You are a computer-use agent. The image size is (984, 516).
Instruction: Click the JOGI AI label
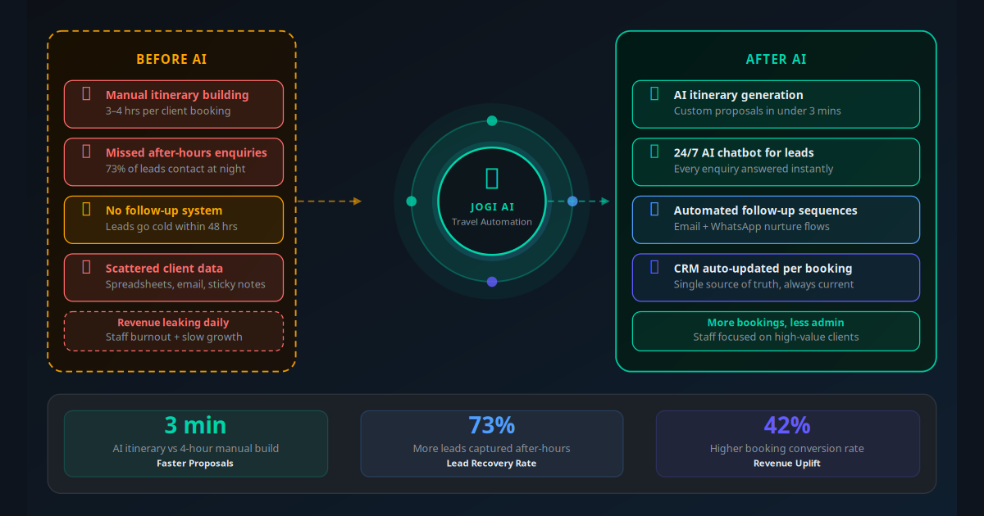(492, 207)
